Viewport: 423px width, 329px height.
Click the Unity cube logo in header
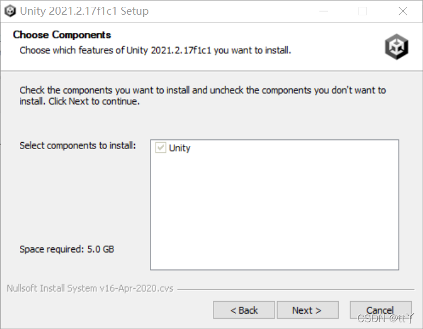point(396,46)
